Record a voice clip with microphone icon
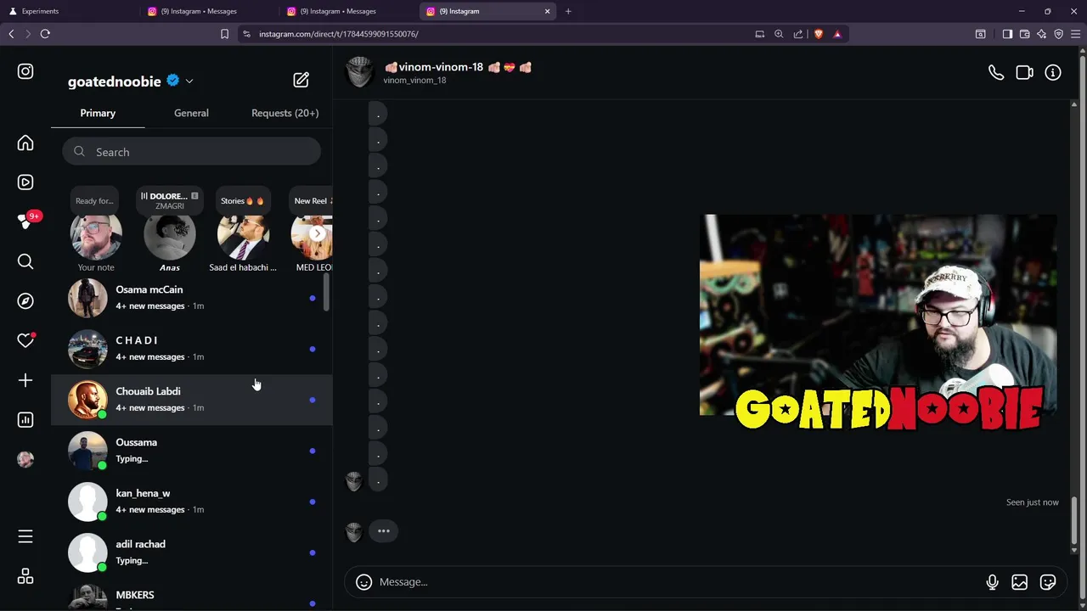Viewport: 1087px width, 611px height. point(992,582)
